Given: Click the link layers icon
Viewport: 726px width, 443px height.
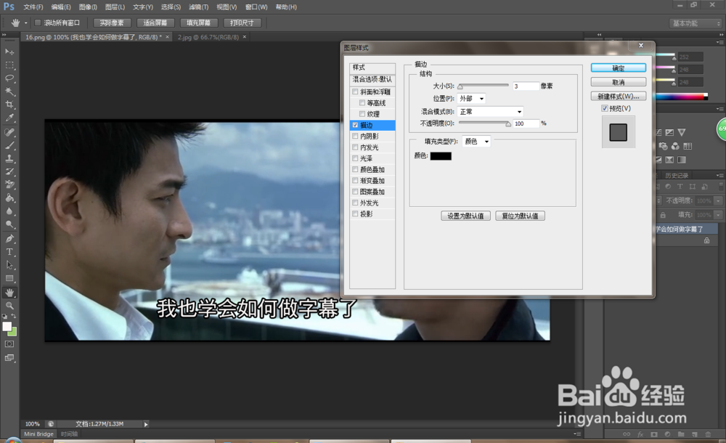Looking at the screenshot, I should click(x=627, y=434).
